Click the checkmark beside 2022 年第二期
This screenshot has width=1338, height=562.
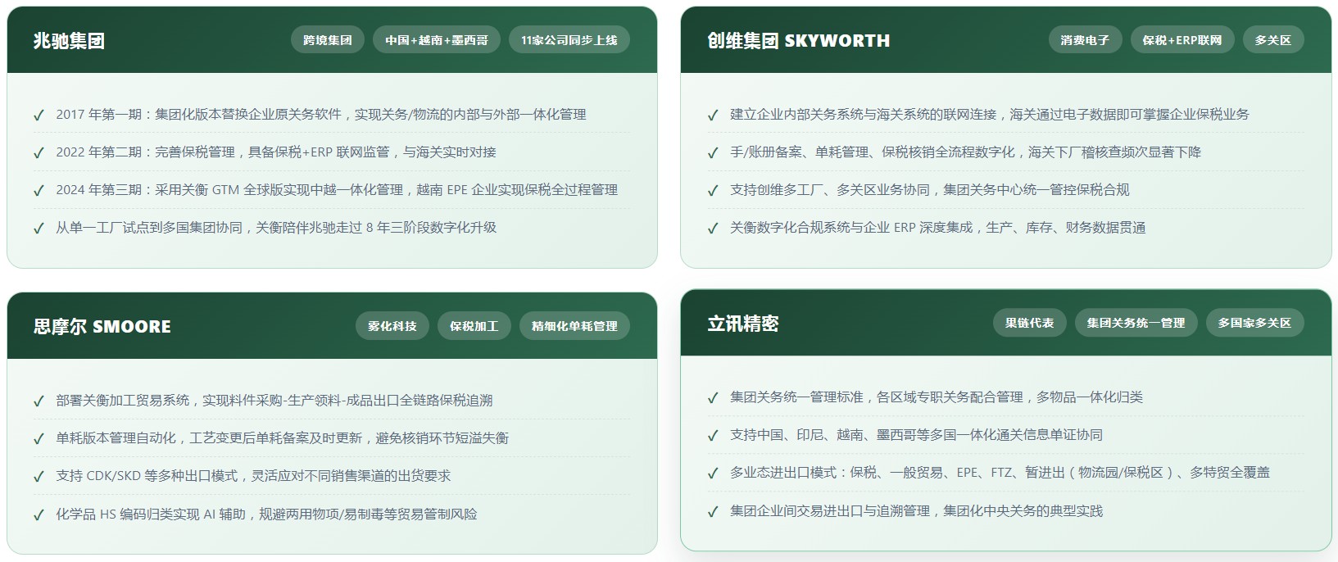(39, 153)
